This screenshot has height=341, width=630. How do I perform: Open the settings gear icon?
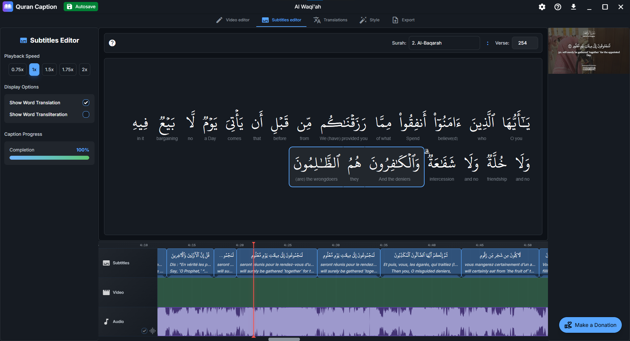(542, 7)
